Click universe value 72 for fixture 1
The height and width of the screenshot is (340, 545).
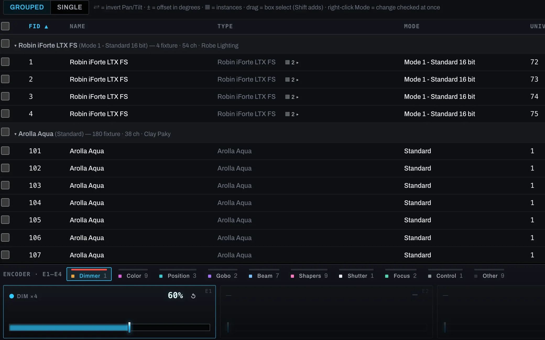click(x=534, y=62)
